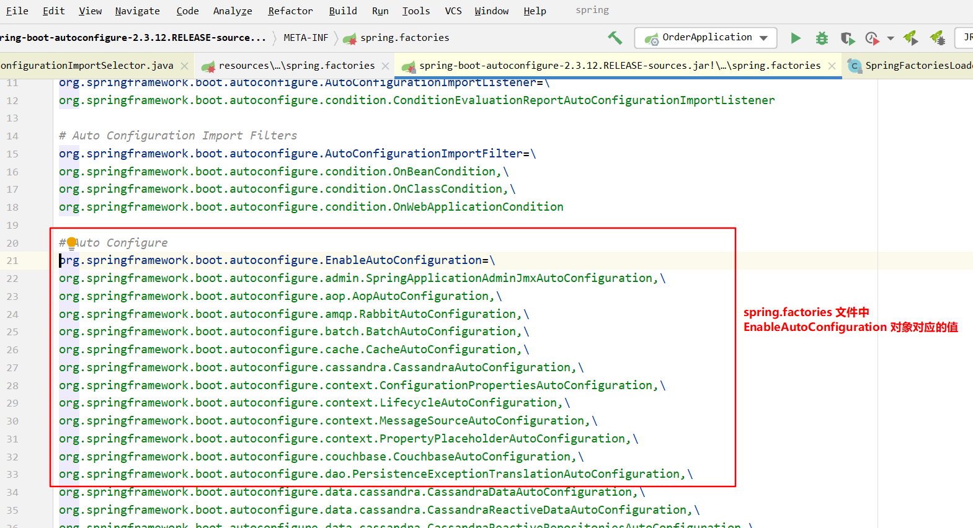Click the '# Auto Configure' comment text
This screenshot has height=528, width=973.
pyautogui.click(x=113, y=243)
